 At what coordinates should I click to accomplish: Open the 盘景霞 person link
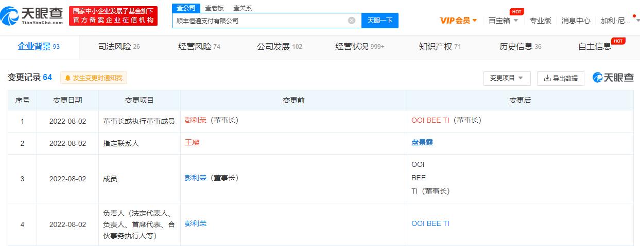pyautogui.click(x=422, y=142)
